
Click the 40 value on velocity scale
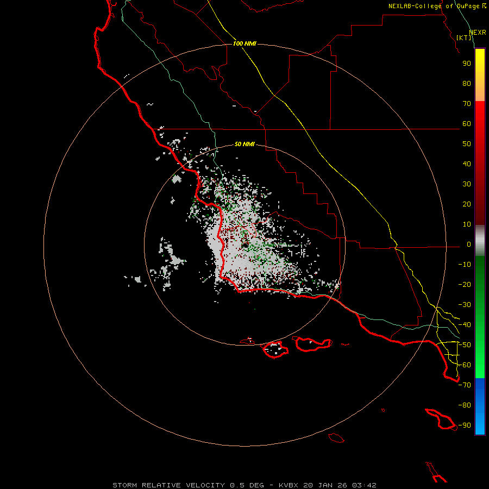pos(467,164)
